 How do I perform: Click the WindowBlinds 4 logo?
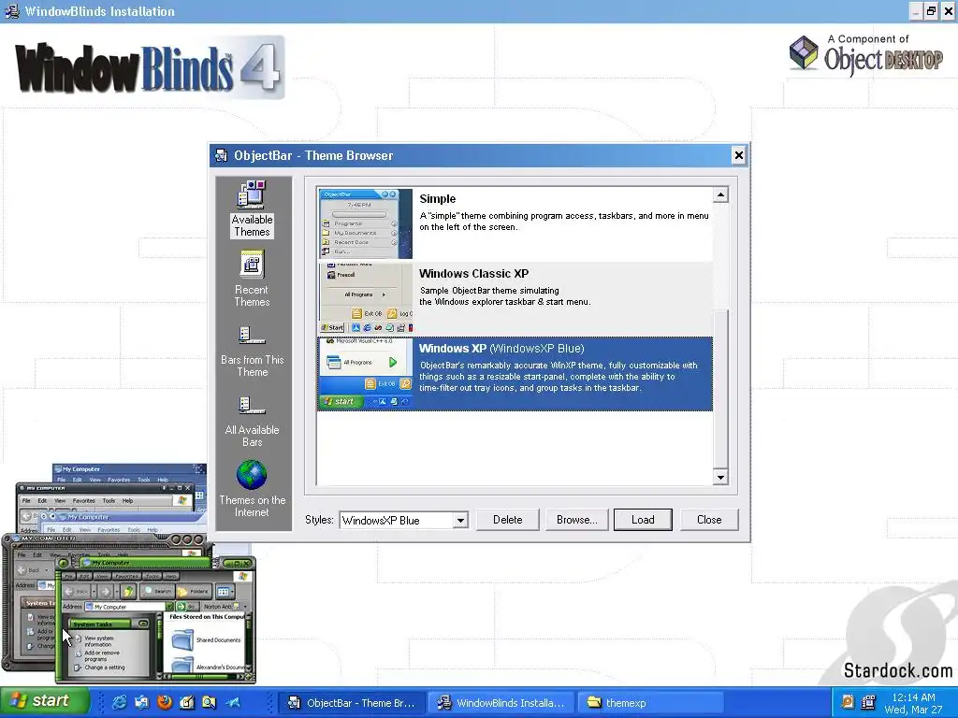click(x=149, y=67)
